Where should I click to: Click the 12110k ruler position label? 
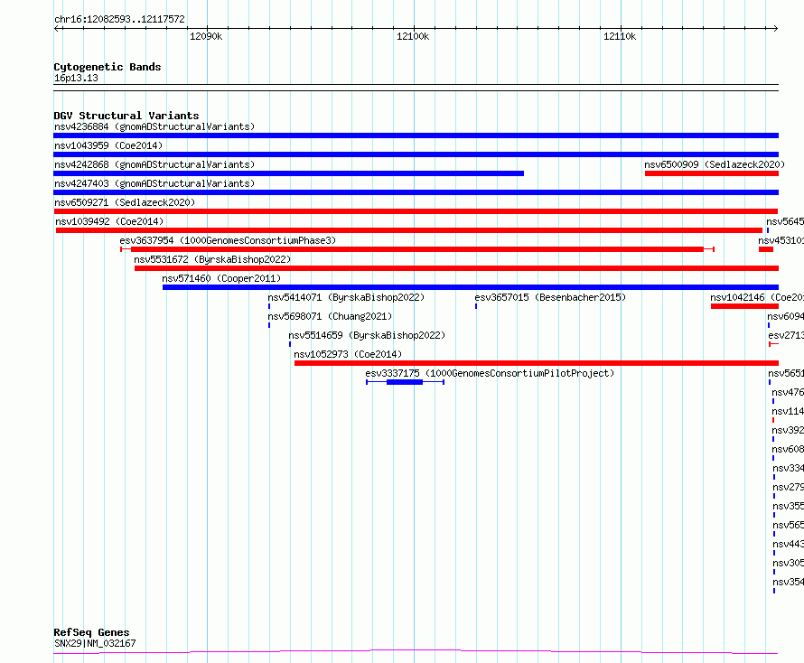pos(620,36)
